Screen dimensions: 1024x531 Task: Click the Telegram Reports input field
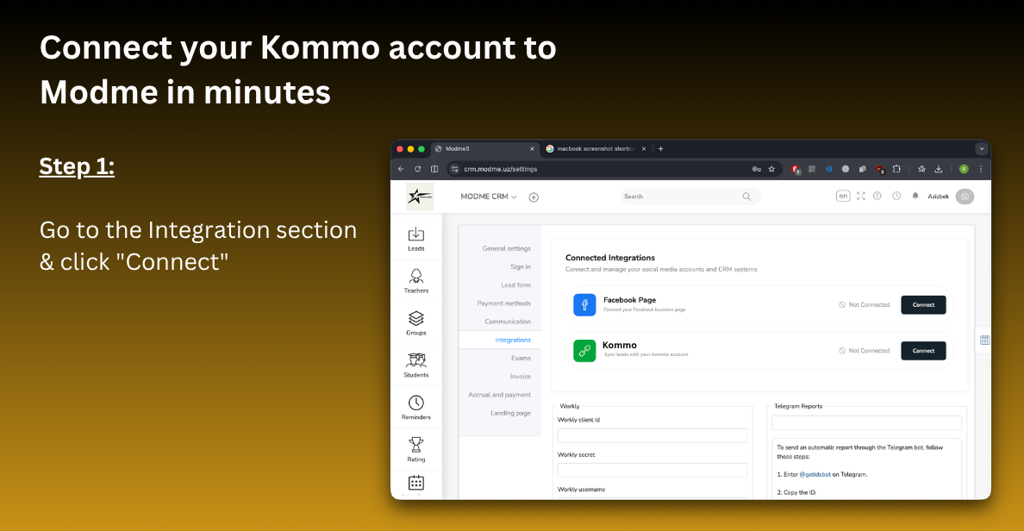(x=866, y=422)
